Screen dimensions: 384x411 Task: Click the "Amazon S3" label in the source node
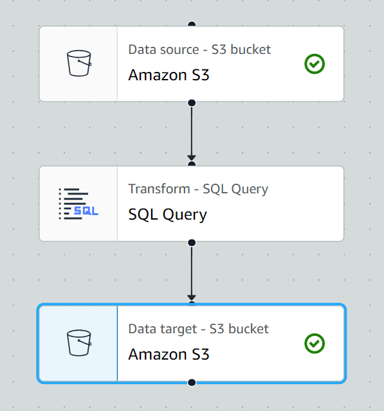click(x=169, y=75)
